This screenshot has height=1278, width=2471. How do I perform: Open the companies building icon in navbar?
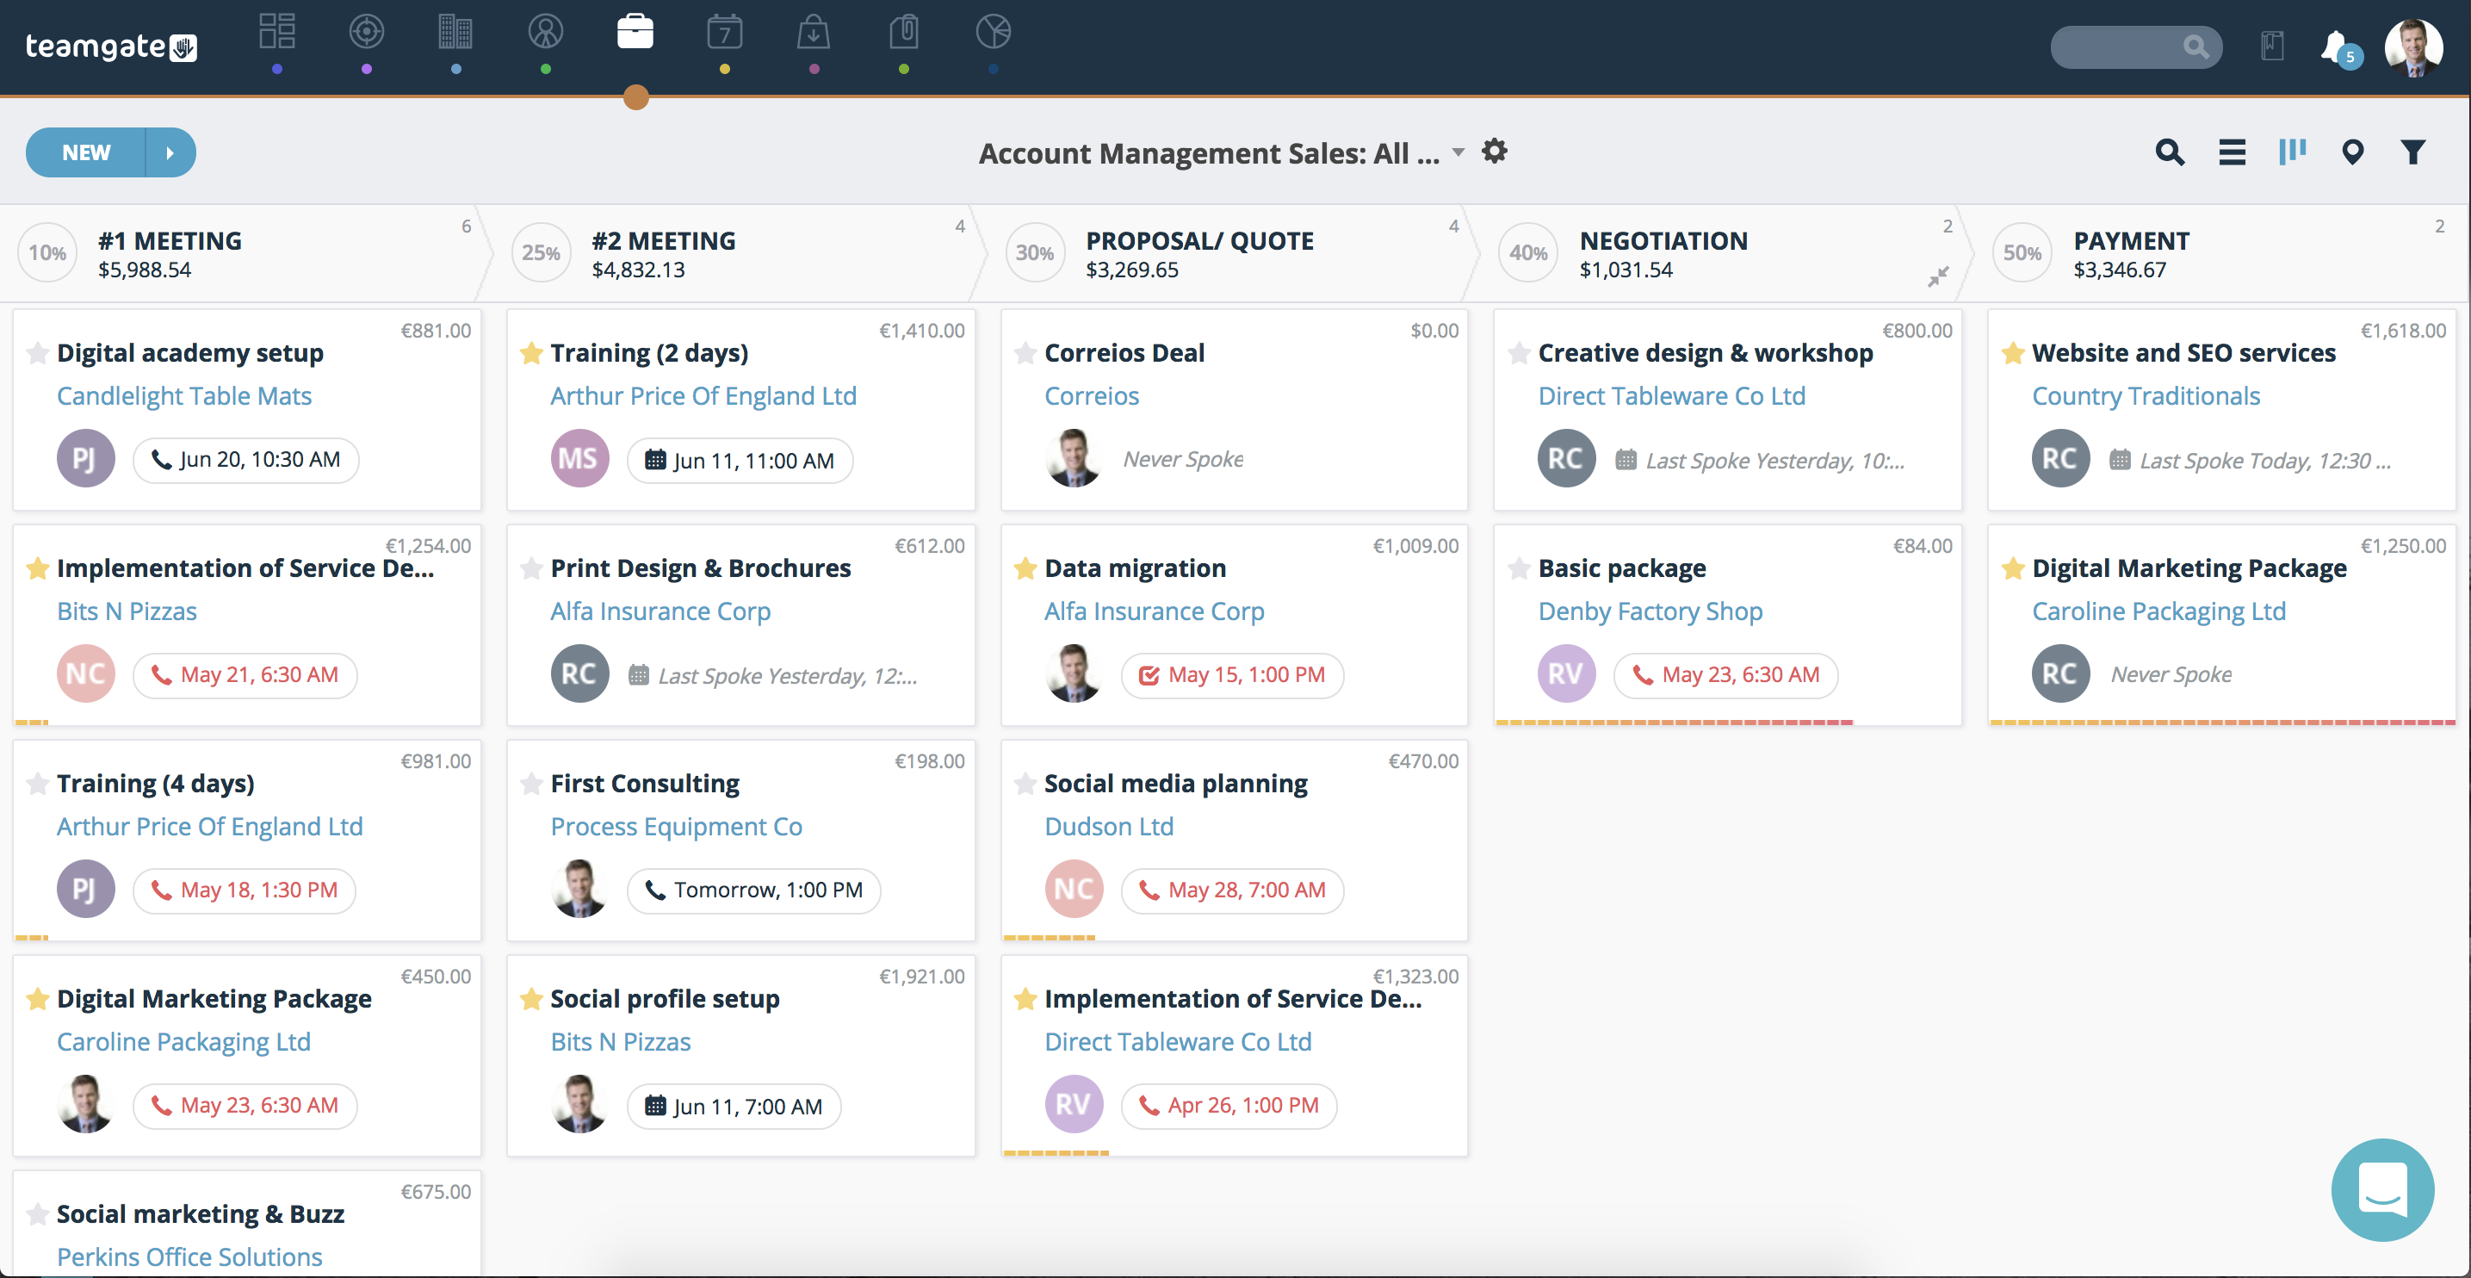(455, 33)
